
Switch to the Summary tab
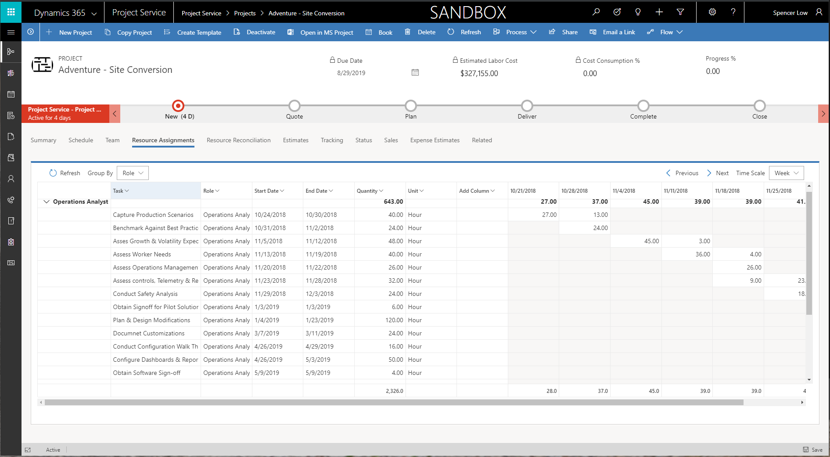click(43, 140)
